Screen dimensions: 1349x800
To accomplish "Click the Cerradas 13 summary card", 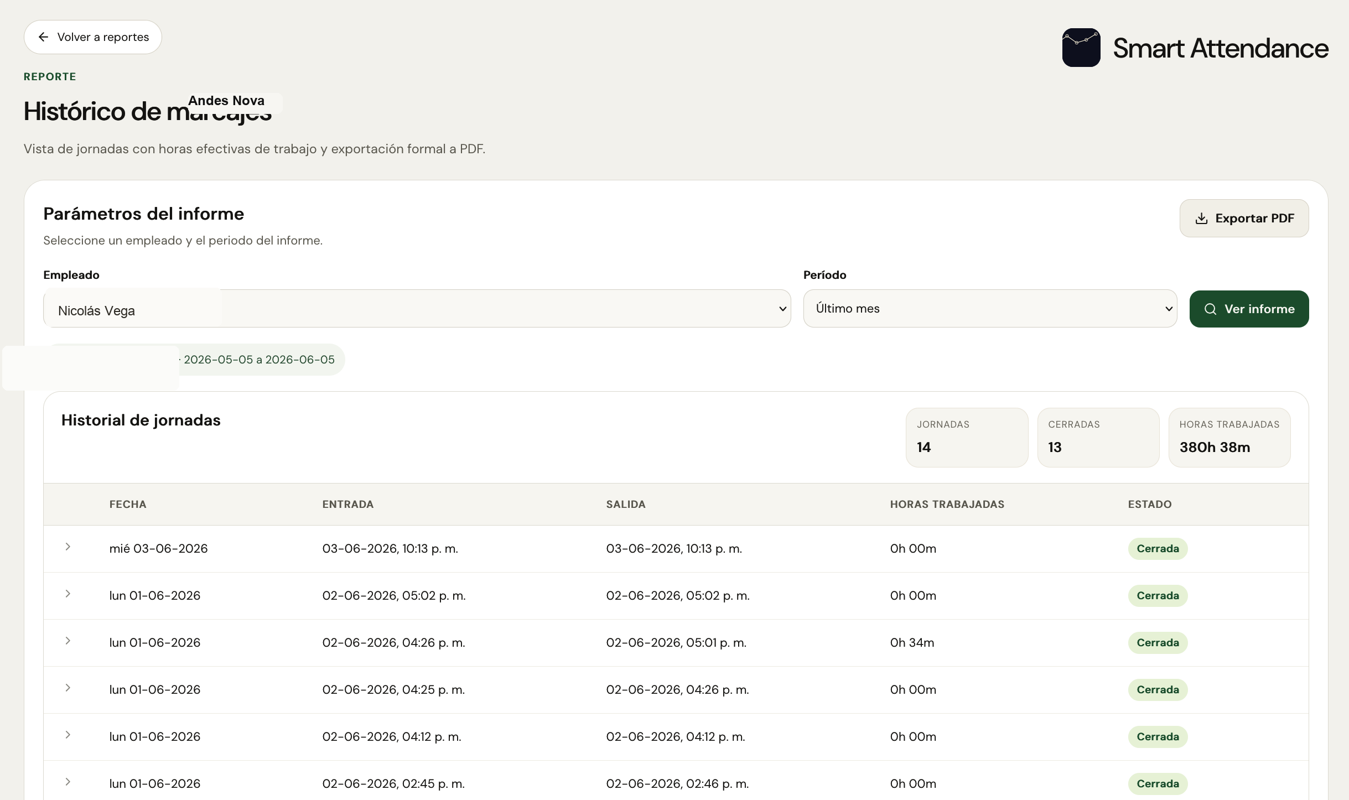I will pos(1098,438).
